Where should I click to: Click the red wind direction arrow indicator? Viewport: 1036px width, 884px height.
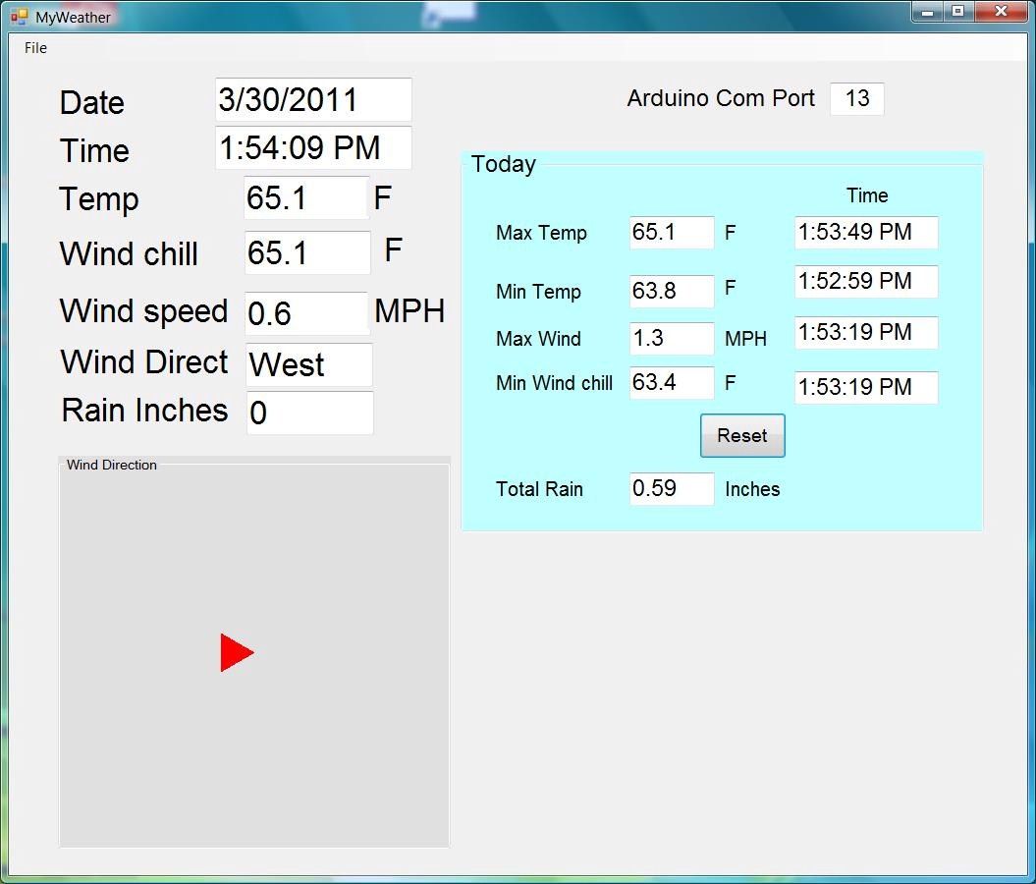click(x=239, y=651)
